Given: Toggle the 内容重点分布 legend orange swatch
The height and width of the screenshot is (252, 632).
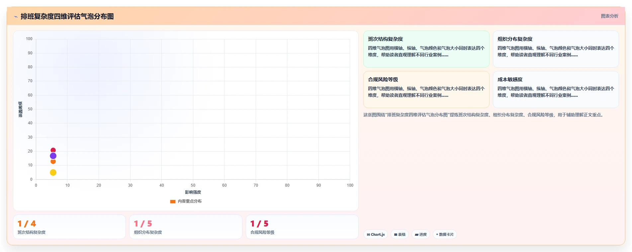Looking at the screenshot, I should tap(173, 201).
